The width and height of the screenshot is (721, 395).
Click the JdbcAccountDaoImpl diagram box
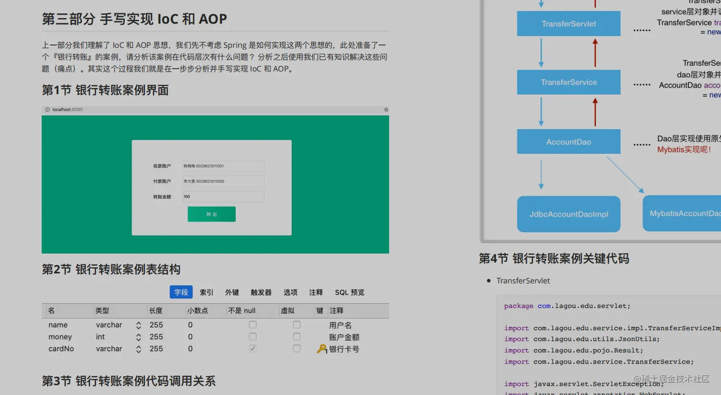click(568, 214)
